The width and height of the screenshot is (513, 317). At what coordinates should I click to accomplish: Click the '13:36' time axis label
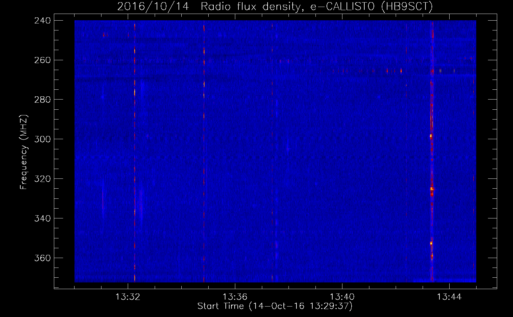(235, 297)
